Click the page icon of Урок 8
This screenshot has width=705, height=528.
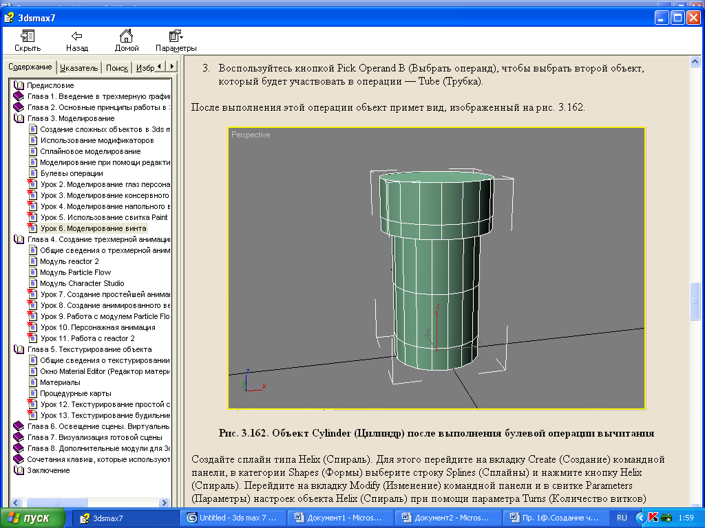(x=32, y=305)
